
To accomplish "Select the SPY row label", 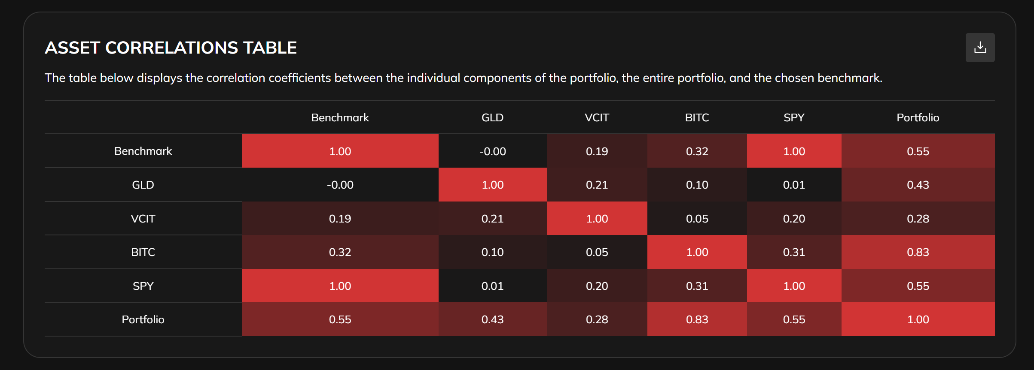I will pos(143,286).
